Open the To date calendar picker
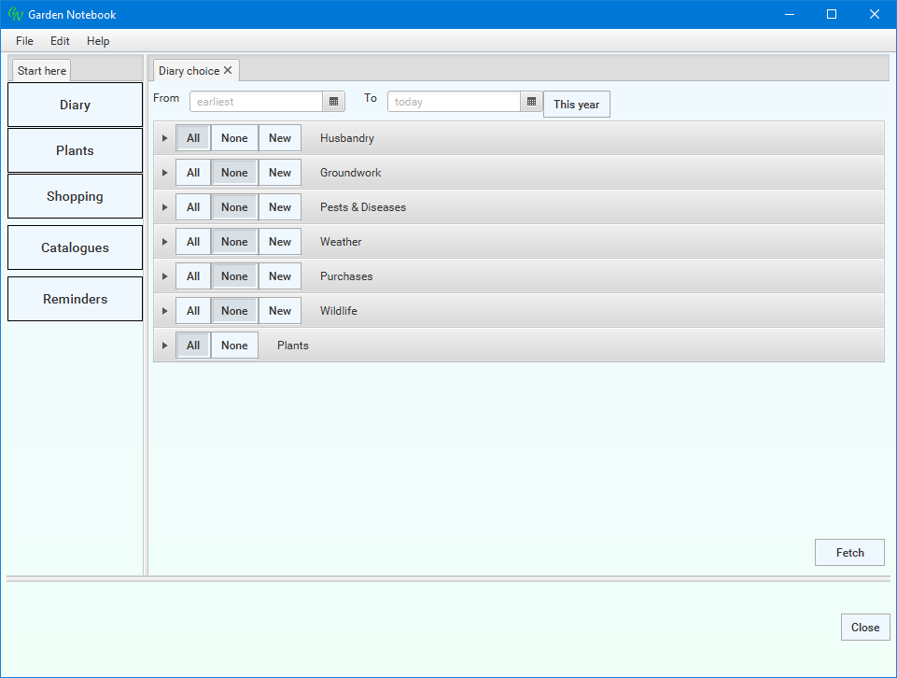This screenshot has width=897, height=678. (x=531, y=102)
